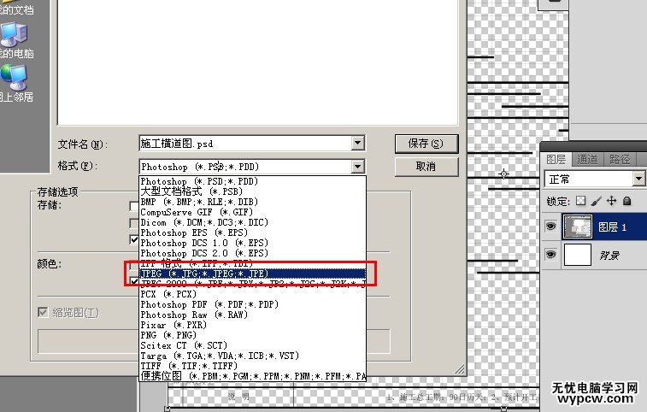Toggle lock all padlock icon

pos(626,201)
